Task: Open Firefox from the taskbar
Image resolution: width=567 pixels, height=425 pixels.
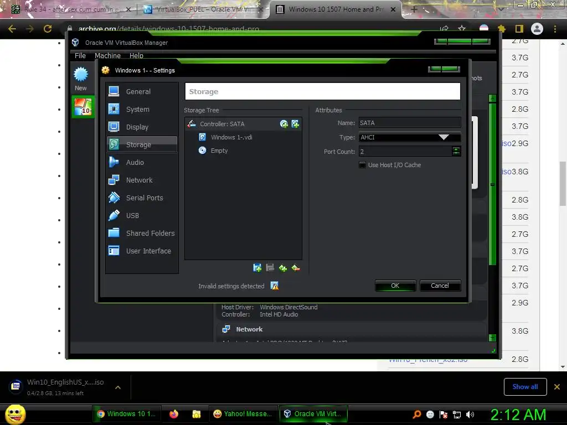Action: tap(174, 414)
